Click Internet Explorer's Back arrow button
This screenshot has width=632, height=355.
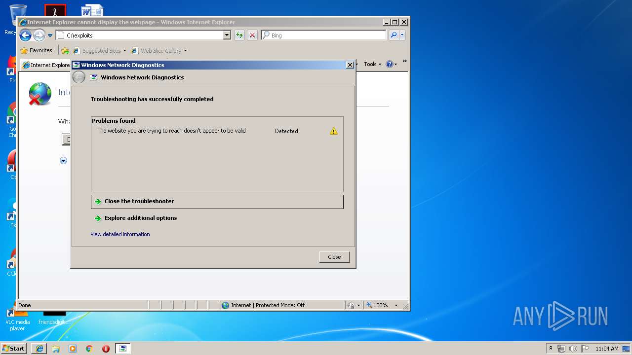(x=25, y=35)
